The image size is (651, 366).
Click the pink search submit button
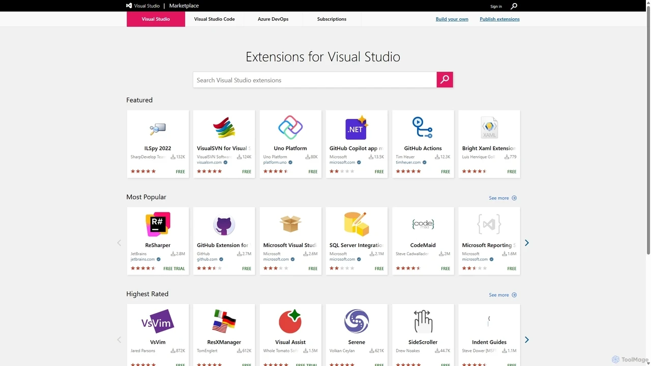(x=445, y=79)
